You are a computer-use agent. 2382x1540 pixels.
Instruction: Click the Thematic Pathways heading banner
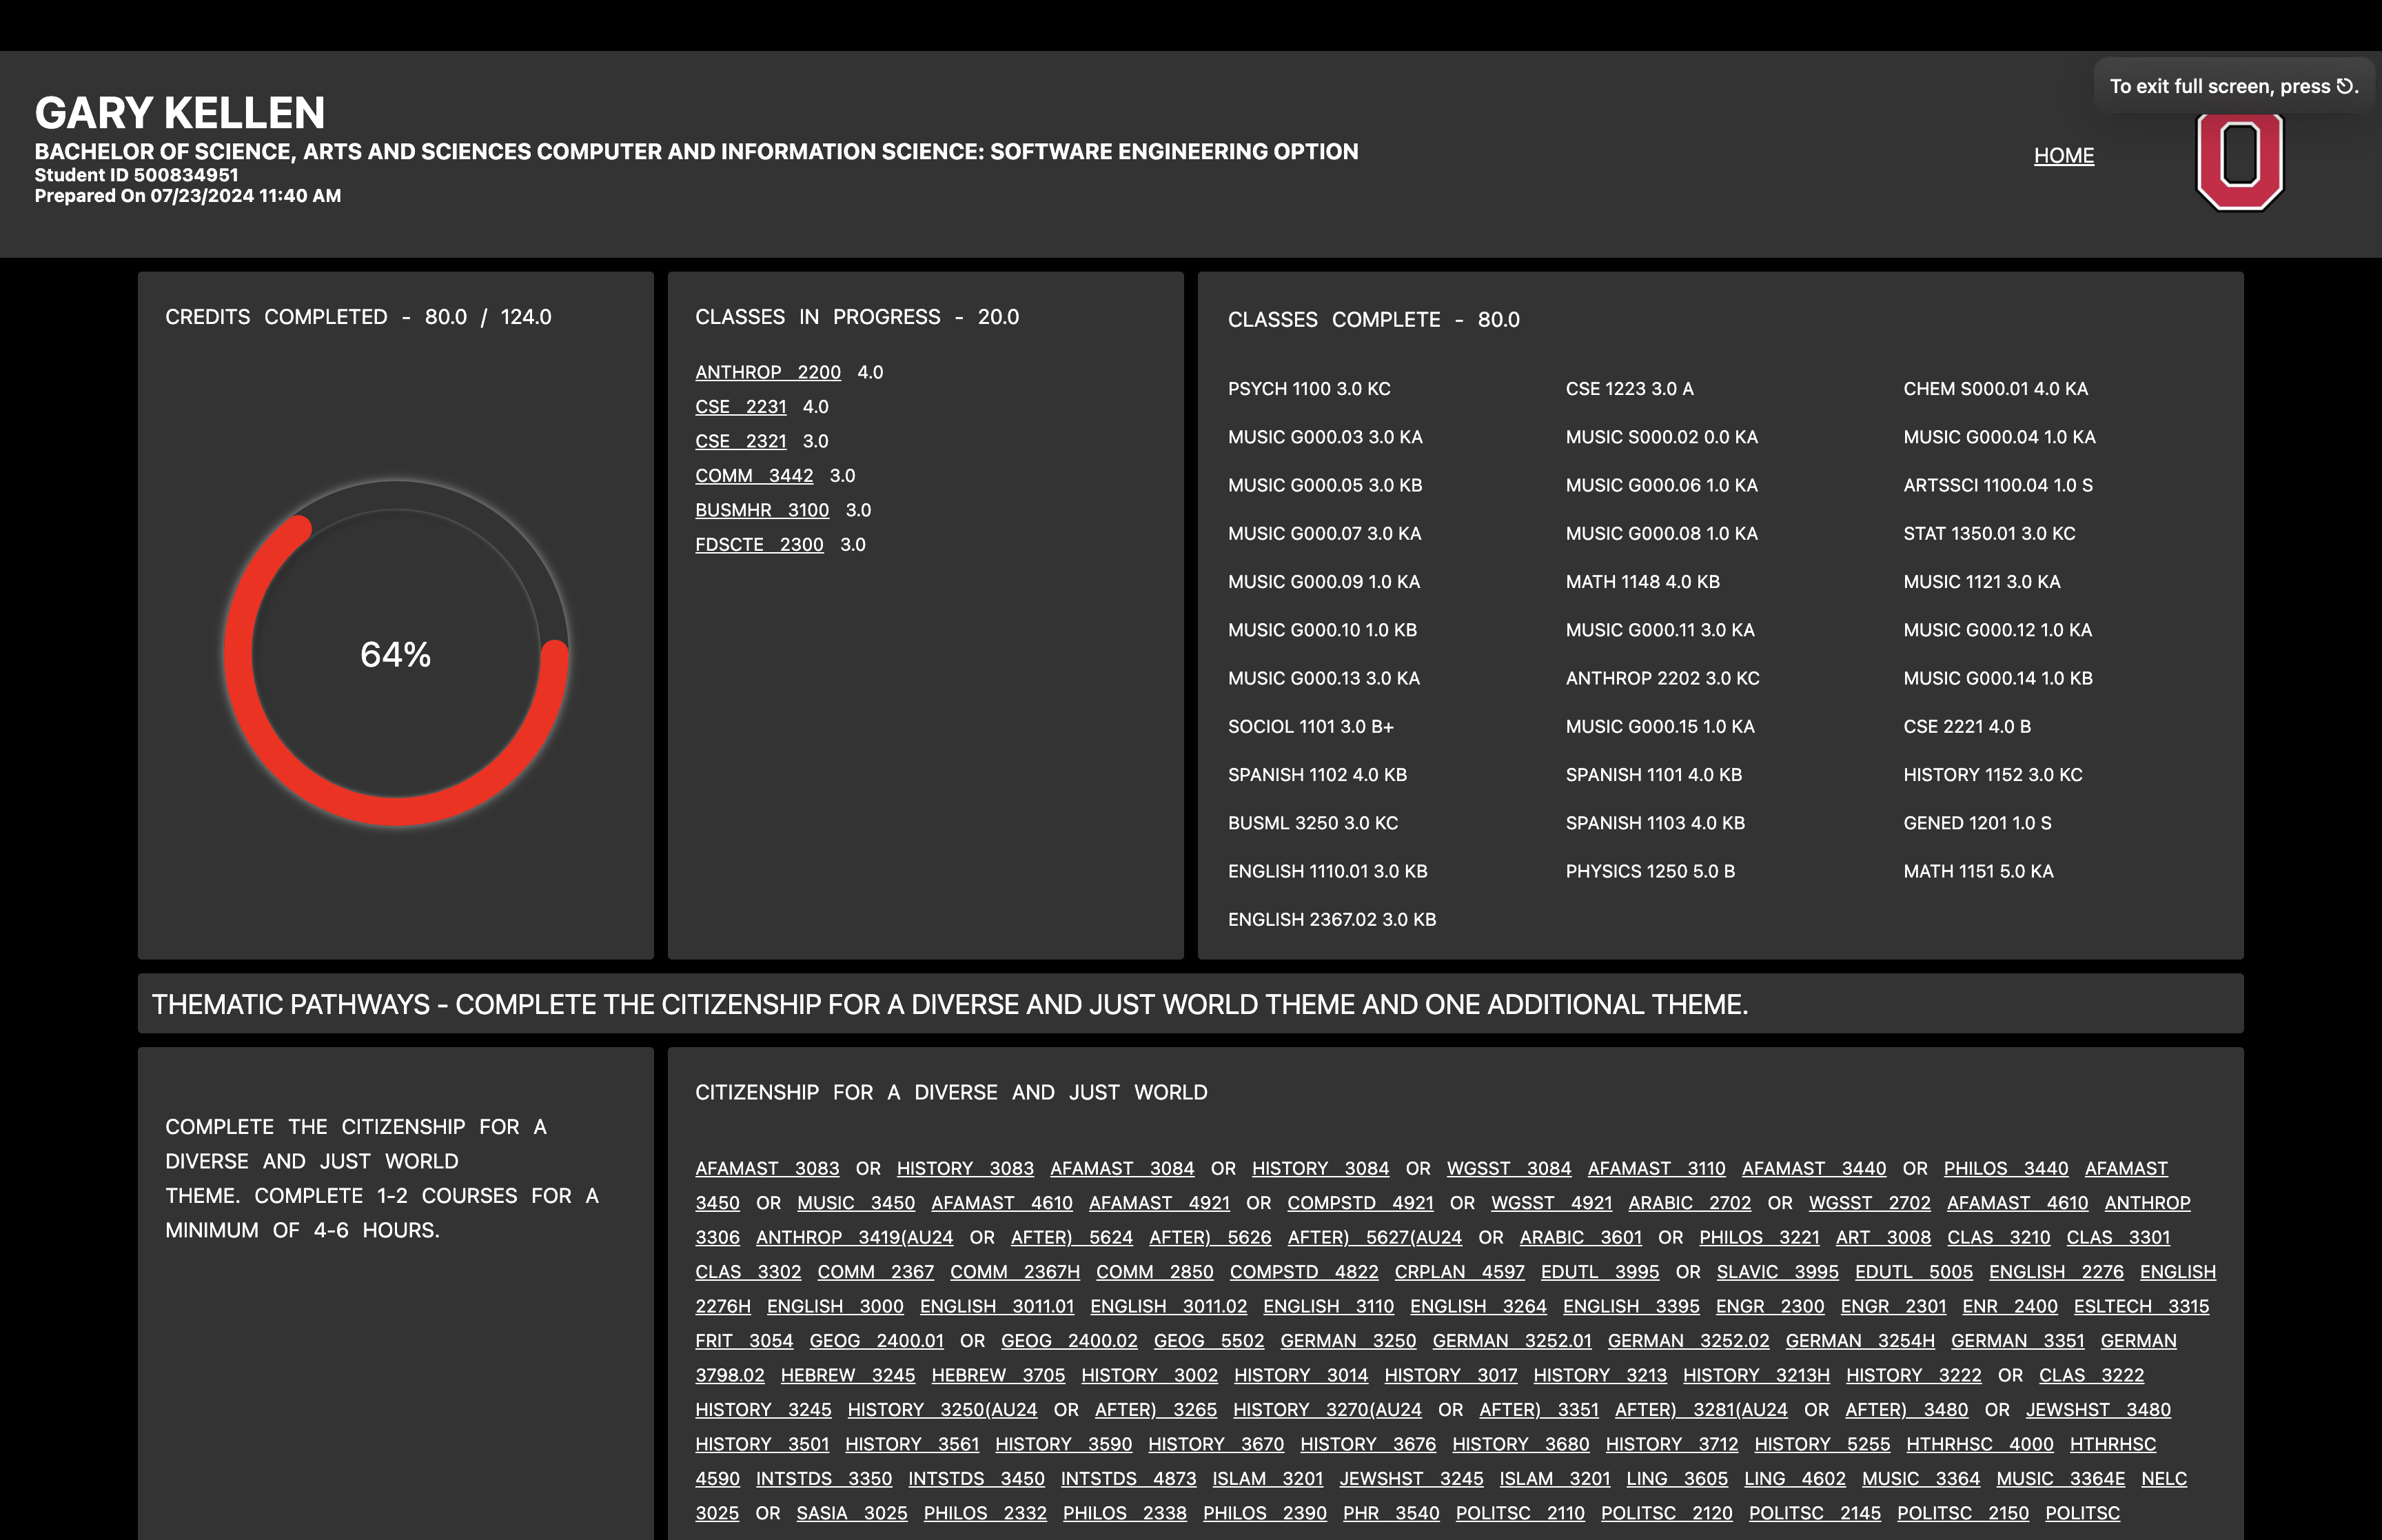click(950, 1004)
